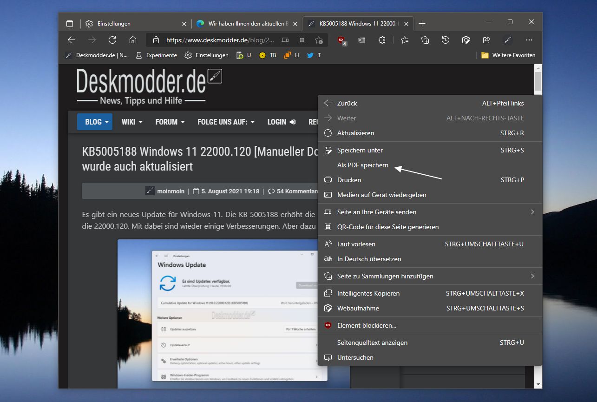Choose Drucken in context menu

(x=430, y=180)
